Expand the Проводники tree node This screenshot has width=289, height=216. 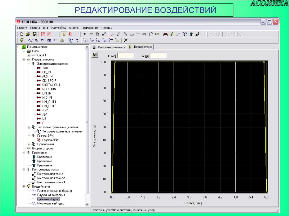pyautogui.click(x=29, y=144)
